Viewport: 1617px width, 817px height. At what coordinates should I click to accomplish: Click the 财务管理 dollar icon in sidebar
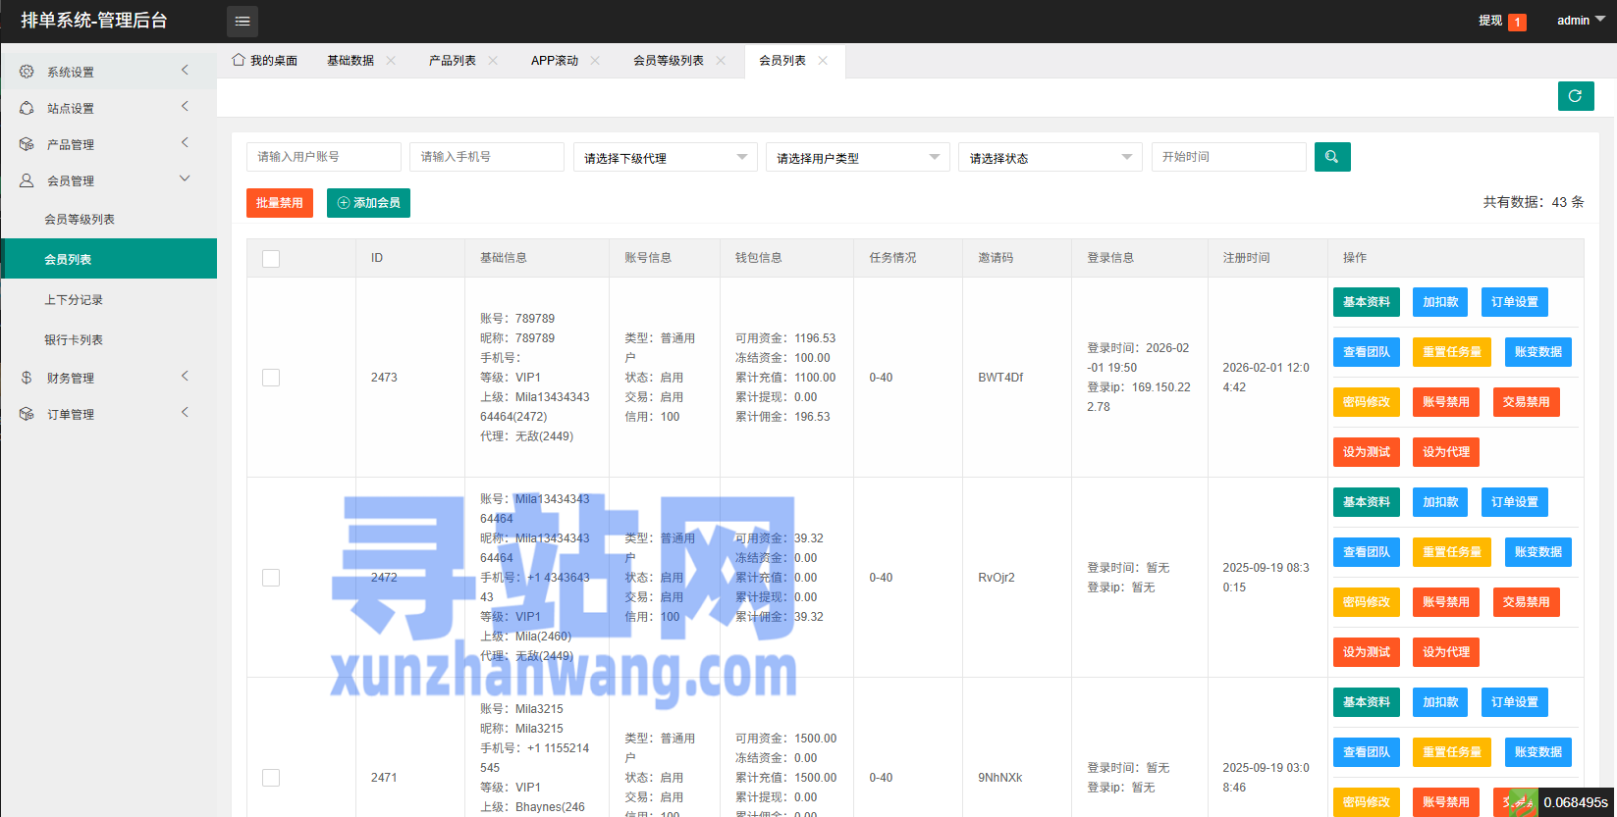coord(27,378)
